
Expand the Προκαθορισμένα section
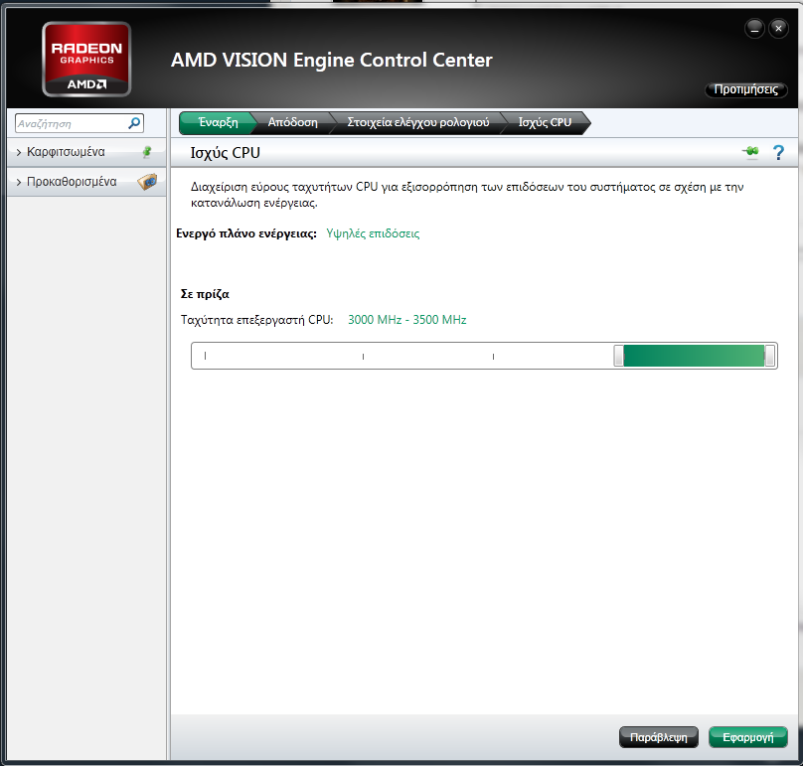(87, 182)
